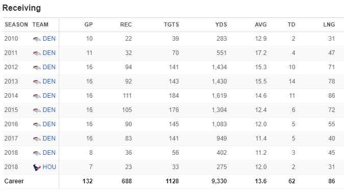344x194 pixels.
Task: Open the HOU team link for 2018
Action: point(50,167)
